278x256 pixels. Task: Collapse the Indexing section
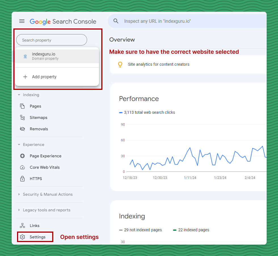click(x=19, y=95)
